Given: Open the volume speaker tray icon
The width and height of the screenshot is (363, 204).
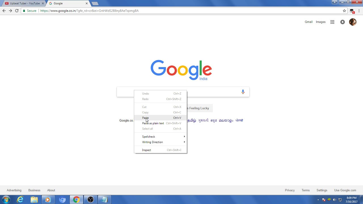Looking at the screenshot, I should (x=335, y=200).
